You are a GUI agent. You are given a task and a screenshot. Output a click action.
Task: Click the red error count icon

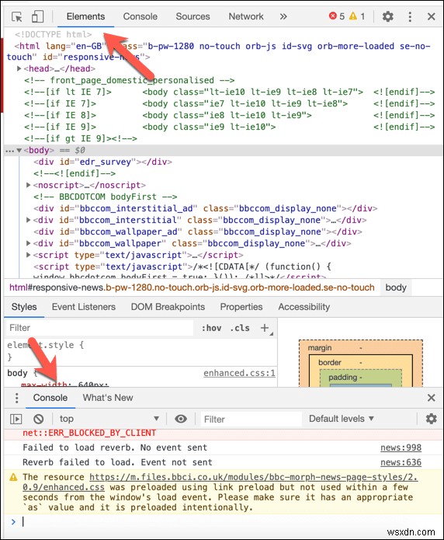click(332, 16)
